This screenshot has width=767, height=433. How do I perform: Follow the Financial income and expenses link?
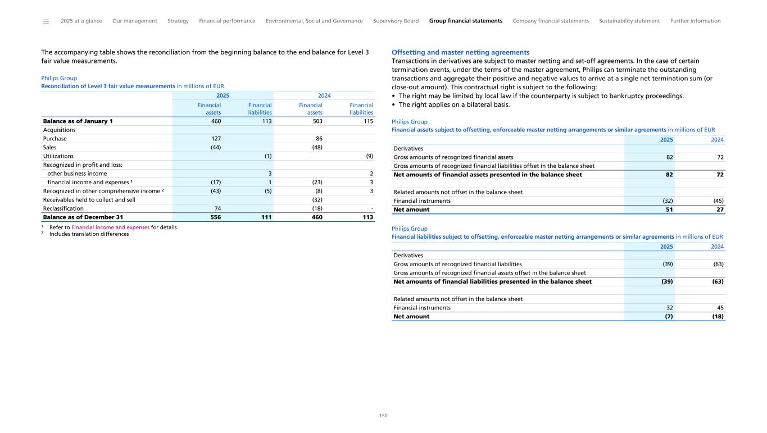pyautogui.click(x=111, y=227)
